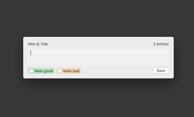Click the Mon 8. Feb date label

(38, 44)
